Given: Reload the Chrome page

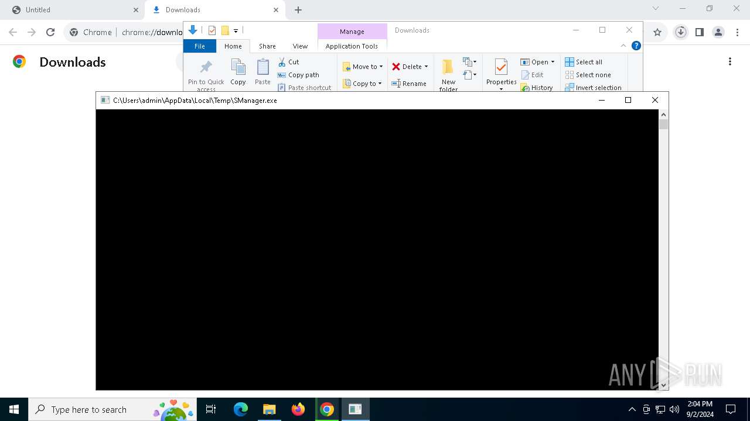Looking at the screenshot, I should [x=50, y=32].
